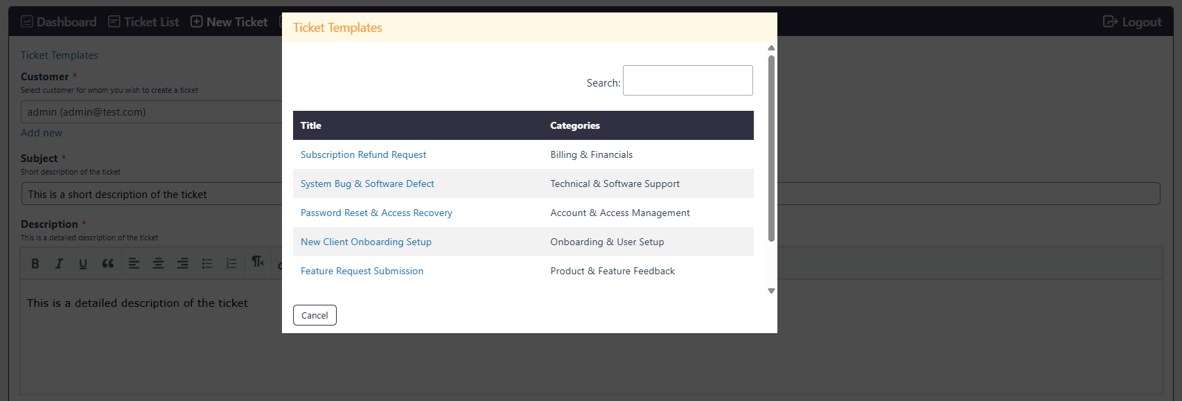Select Feature Request Submission template
This screenshot has width=1182, height=401.
tap(362, 271)
